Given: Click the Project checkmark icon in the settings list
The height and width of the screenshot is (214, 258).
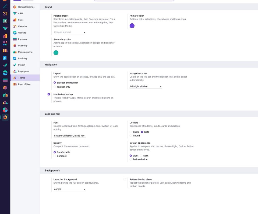Looking at the screenshot, I should tap(15, 65).
